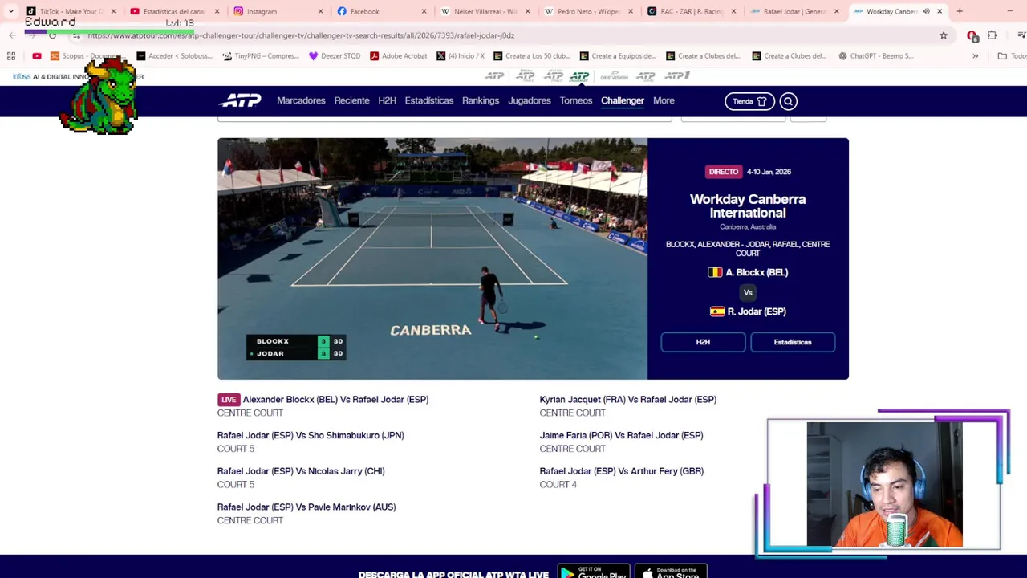Screen dimensions: 1027x578
Task: Open Rafael Jodar Vs Sho Shimabukuro match
Action: (x=311, y=435)
